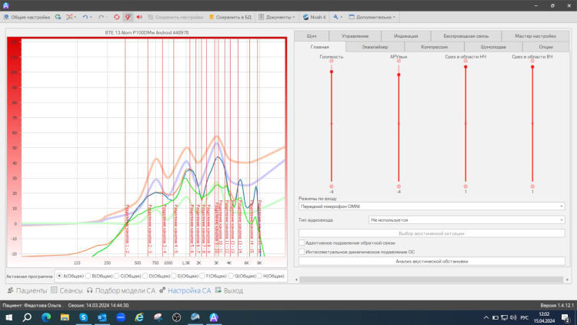577x325 pixels.
Task: Enable Адаптивное подавление обратной связи checkbox
Action: [302, 243]
